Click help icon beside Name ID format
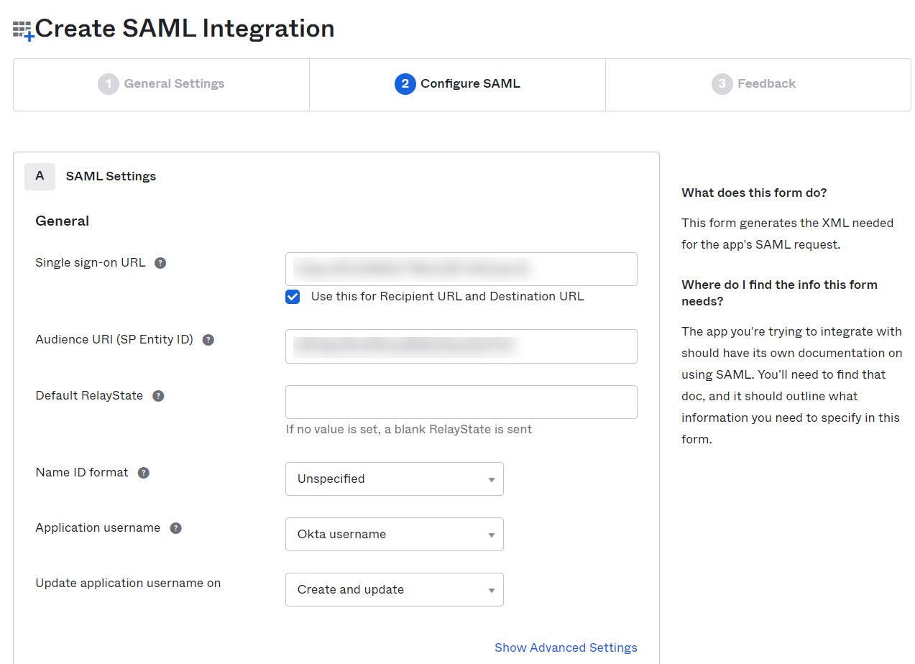Image resolution: width=915 pixels, height=664 pixels. [144, 473]
